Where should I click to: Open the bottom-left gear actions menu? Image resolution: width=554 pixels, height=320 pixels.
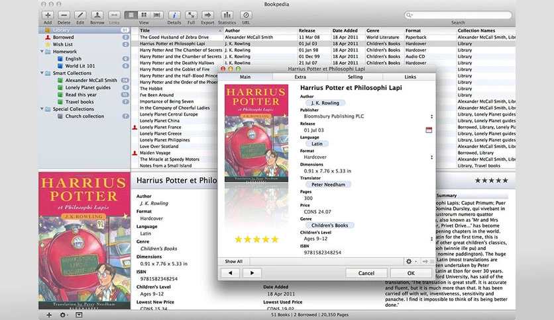[64, 315]
